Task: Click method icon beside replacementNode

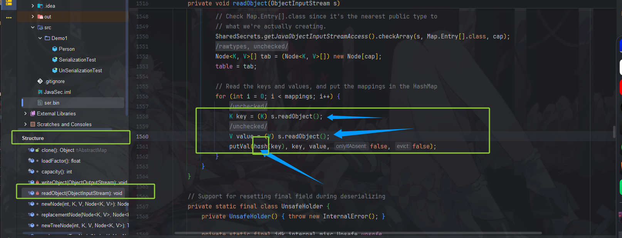Action: click(x=32, y=215)
